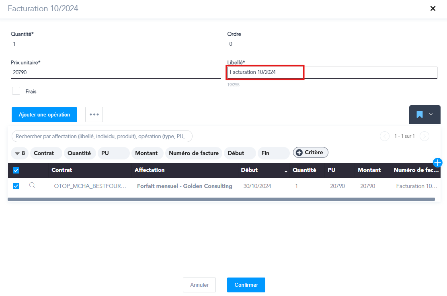The height and width of the screenshot is (296, 447).
Task: Toggle the Frais checkbox
Action: (16, 91)
